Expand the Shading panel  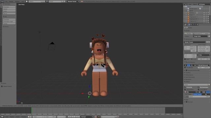(188, 73)
